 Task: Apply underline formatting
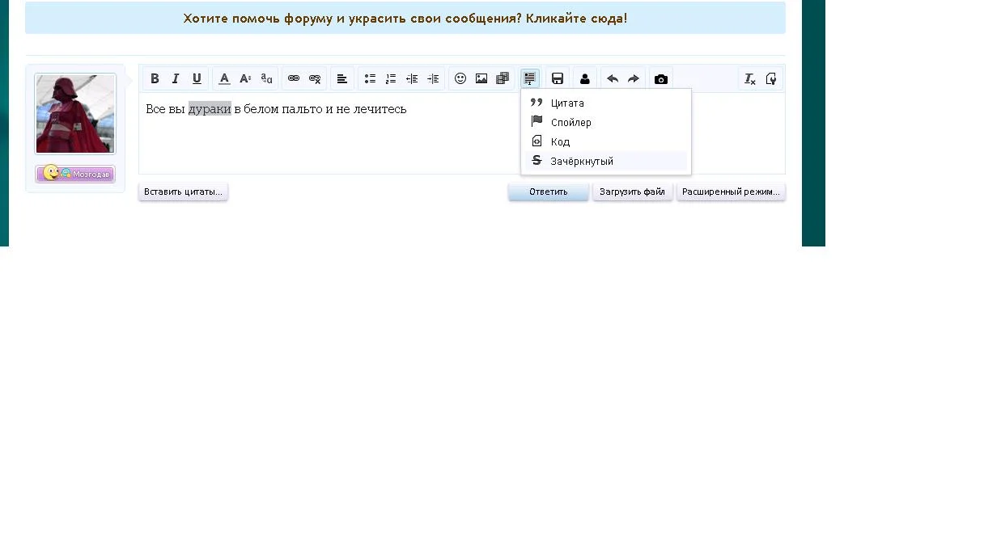pyautogui.click(x=197, y=78)
